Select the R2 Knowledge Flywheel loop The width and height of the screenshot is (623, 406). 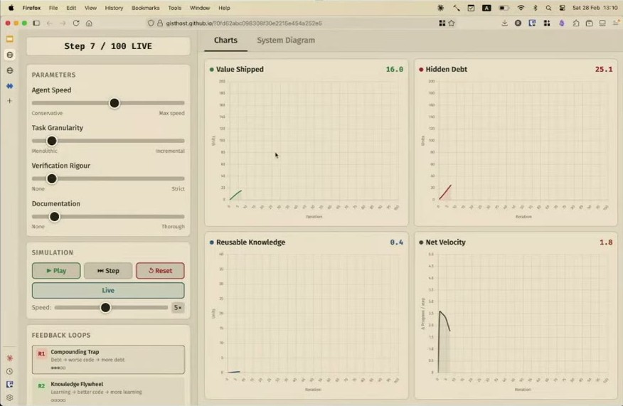point(108,391)
